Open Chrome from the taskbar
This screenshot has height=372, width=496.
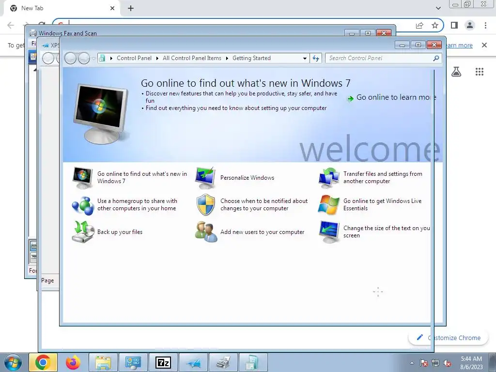(x=43, y=362)
